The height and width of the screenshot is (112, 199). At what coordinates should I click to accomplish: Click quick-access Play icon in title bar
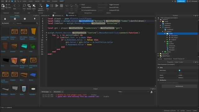click(12, 1)
